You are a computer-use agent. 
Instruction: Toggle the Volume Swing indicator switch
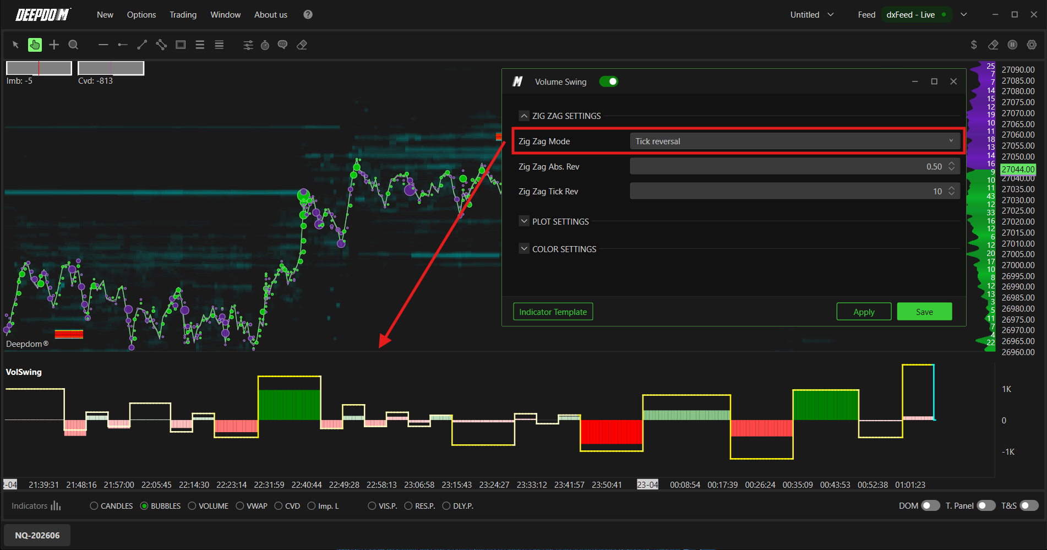point(609,81)
